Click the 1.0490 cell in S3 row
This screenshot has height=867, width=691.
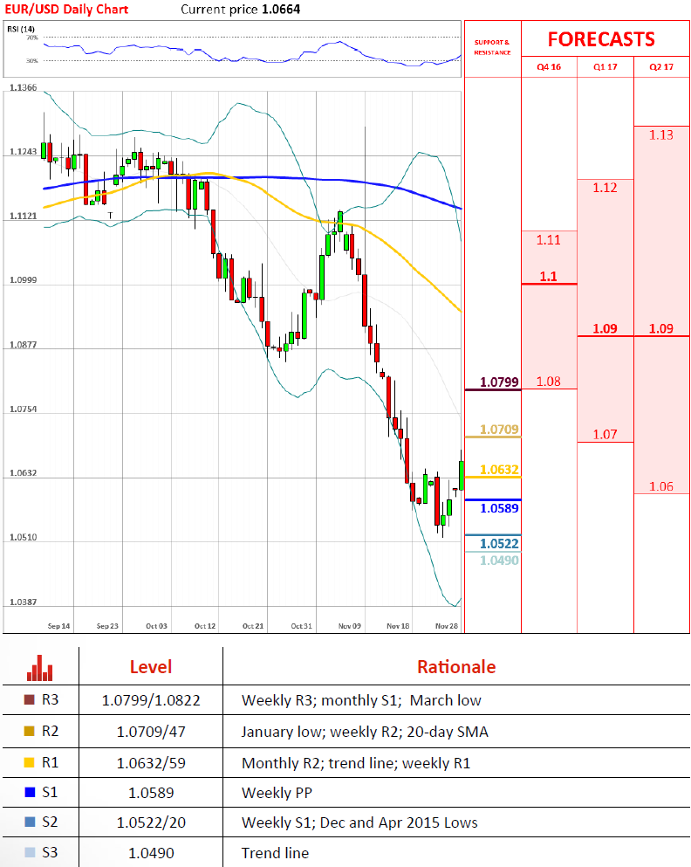pos(151,853)
